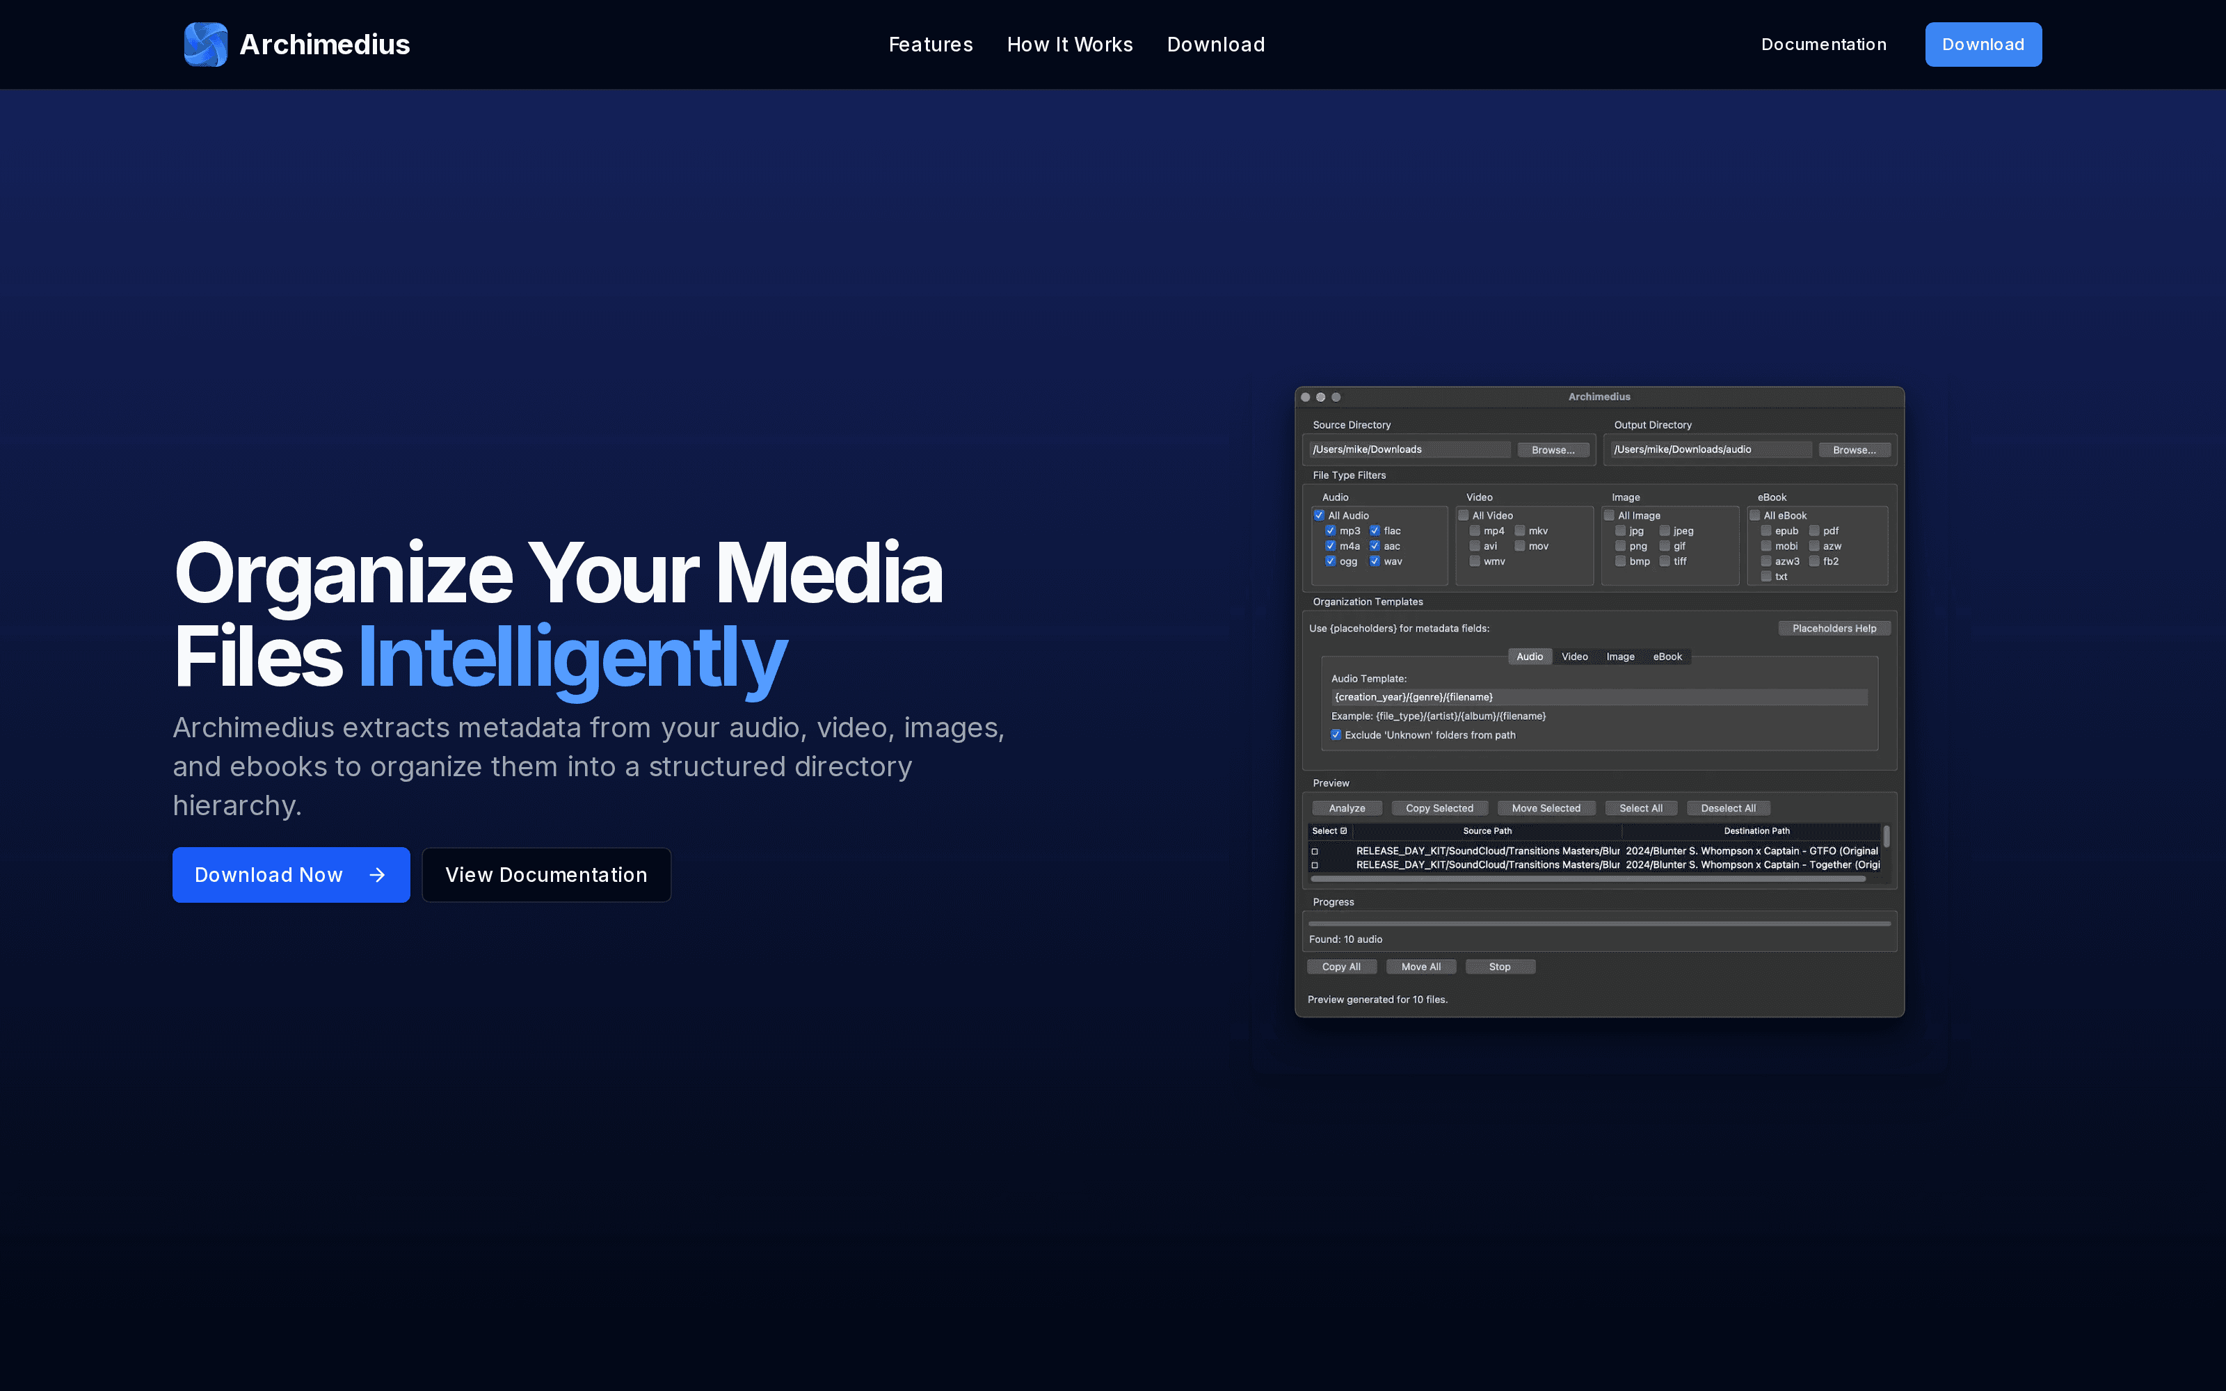Switch to the Image template tab

pyautogui.click(x=1621, y=656)
